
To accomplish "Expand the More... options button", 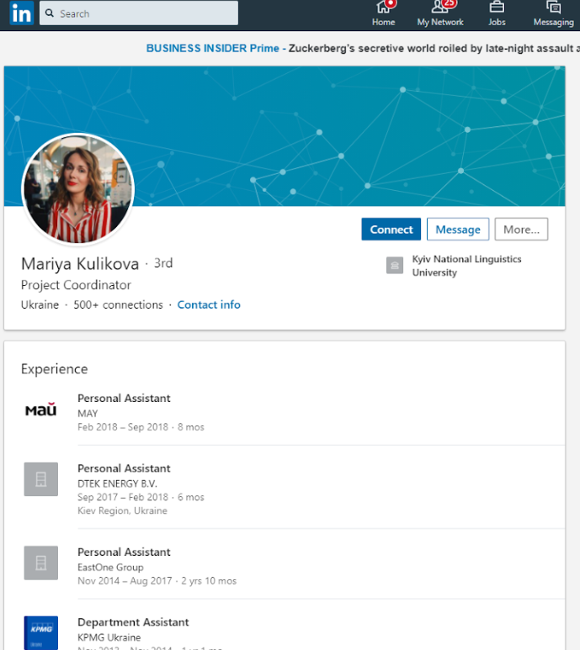I will click(521, 230).
